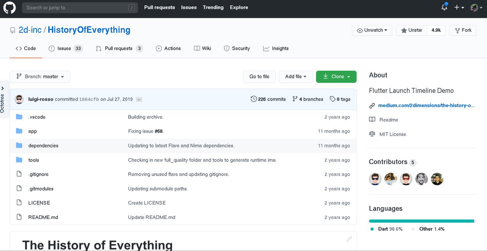Image resolution: width=487 pixels, height=251 pixels.
Task: Open Pull requests in top navigation
Action: tap(159, 7)
